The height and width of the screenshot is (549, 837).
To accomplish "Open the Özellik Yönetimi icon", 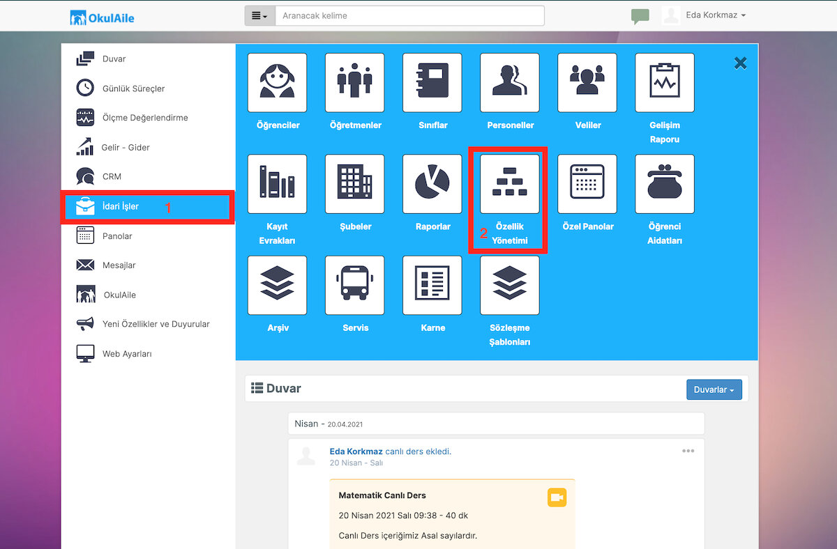I will click(x=510, y=184).
